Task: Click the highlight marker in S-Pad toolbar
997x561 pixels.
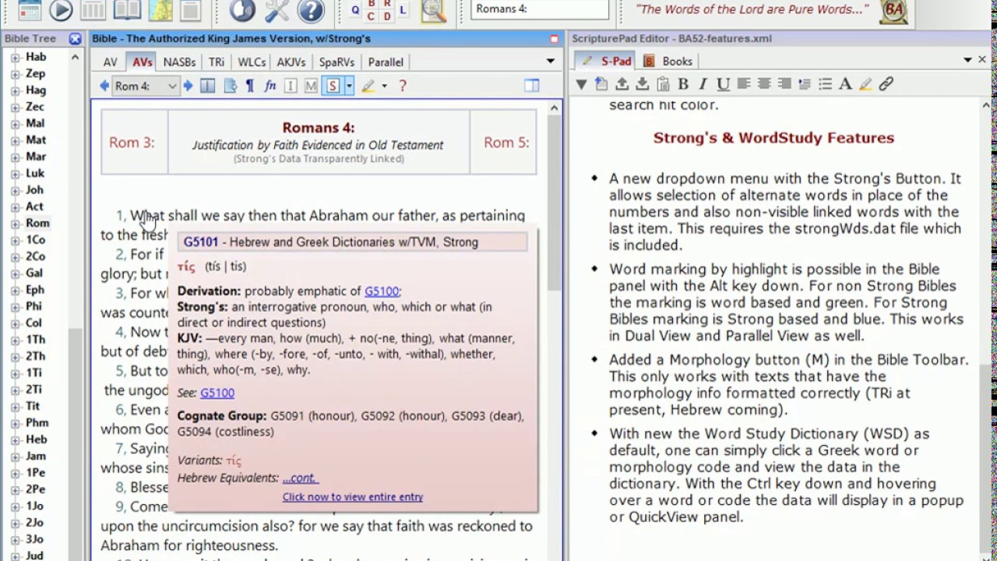Action: pyautogui.click(x=865, y=84)
